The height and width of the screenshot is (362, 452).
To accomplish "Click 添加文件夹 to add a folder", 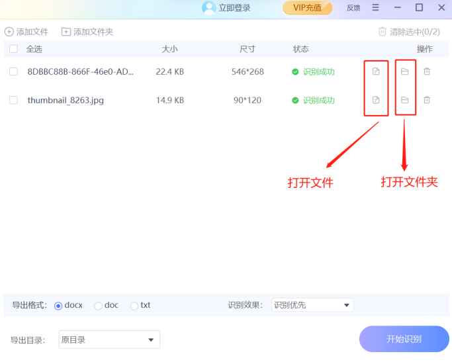I will (87, 32).
